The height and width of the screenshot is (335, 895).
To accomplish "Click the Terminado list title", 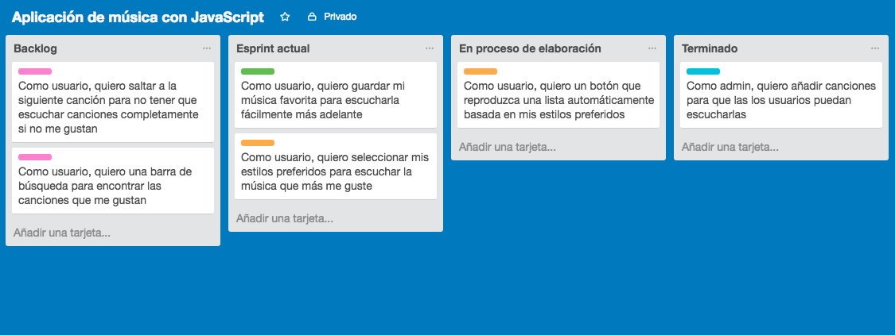I will tap(710, 48).
